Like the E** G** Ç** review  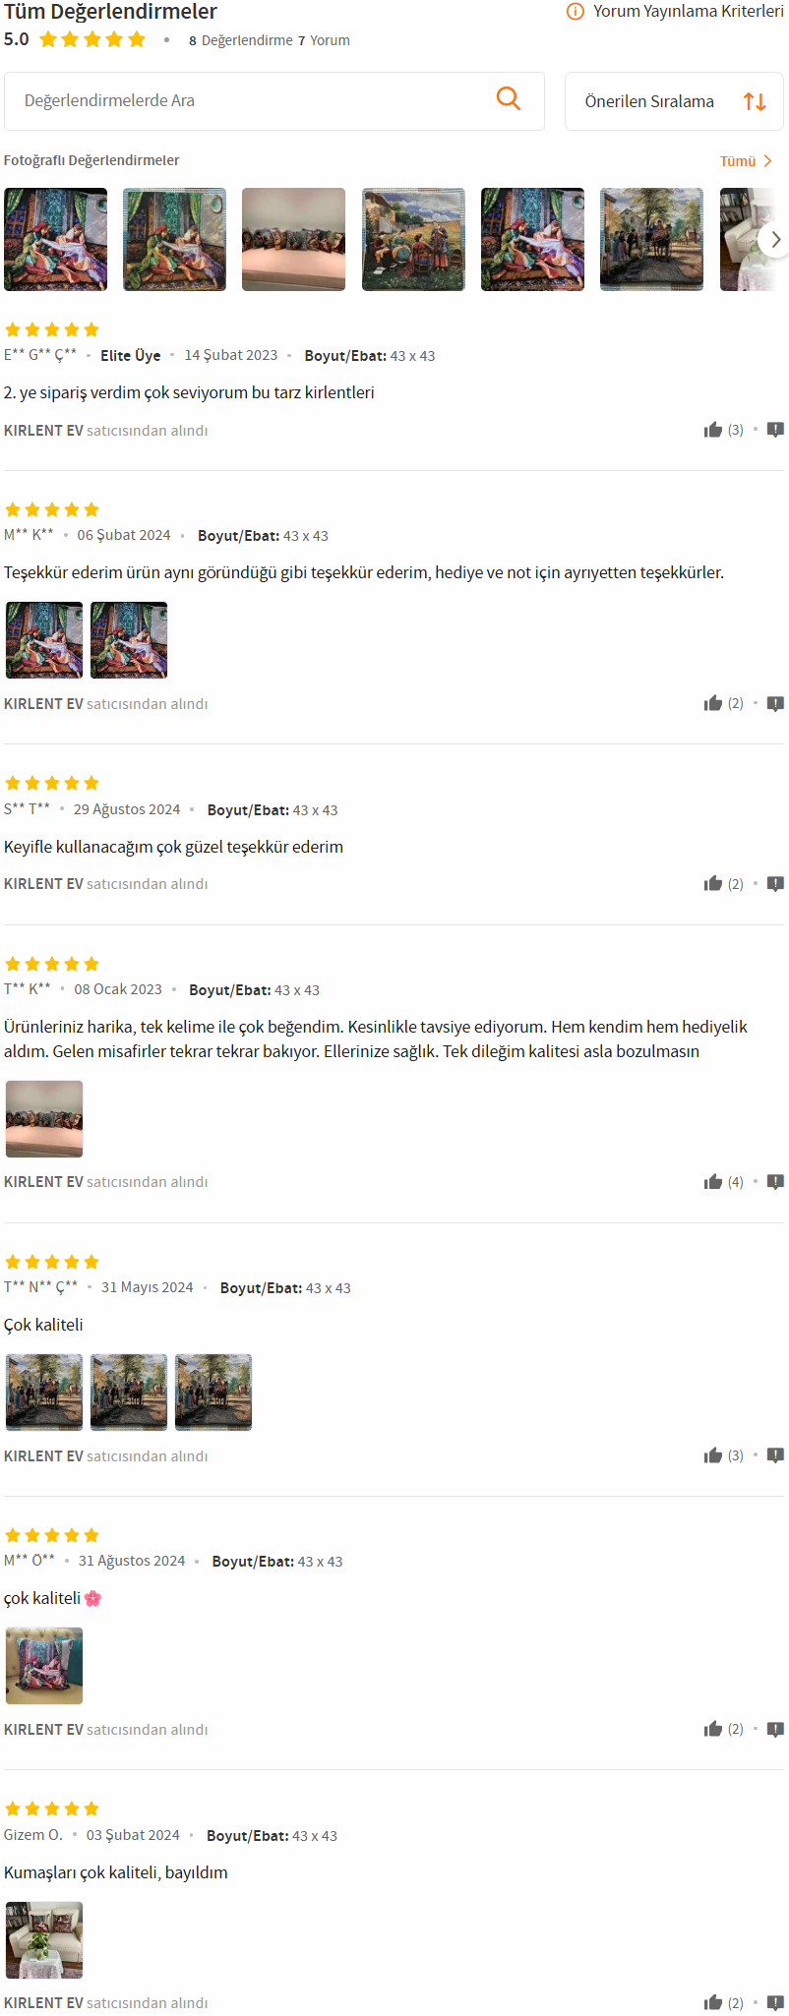[713, 430]
